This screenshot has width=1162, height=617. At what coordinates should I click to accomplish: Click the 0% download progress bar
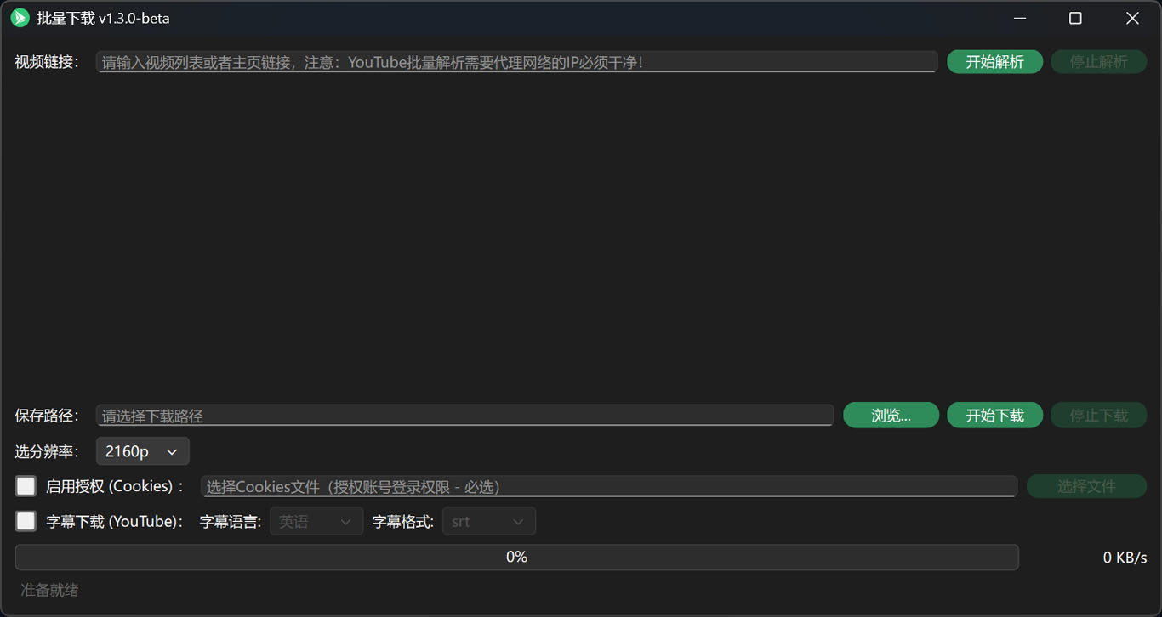(x=516, y=557)
